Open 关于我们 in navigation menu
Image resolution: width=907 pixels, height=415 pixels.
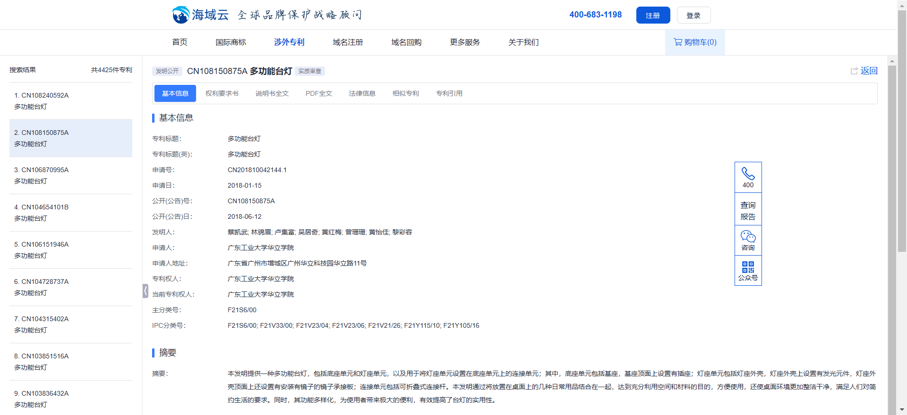[x=523, y=42]
